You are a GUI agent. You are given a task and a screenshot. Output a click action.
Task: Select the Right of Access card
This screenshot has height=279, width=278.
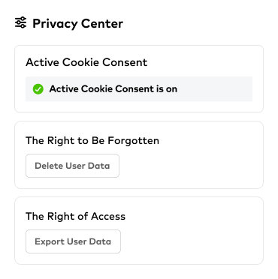point(139,230)
